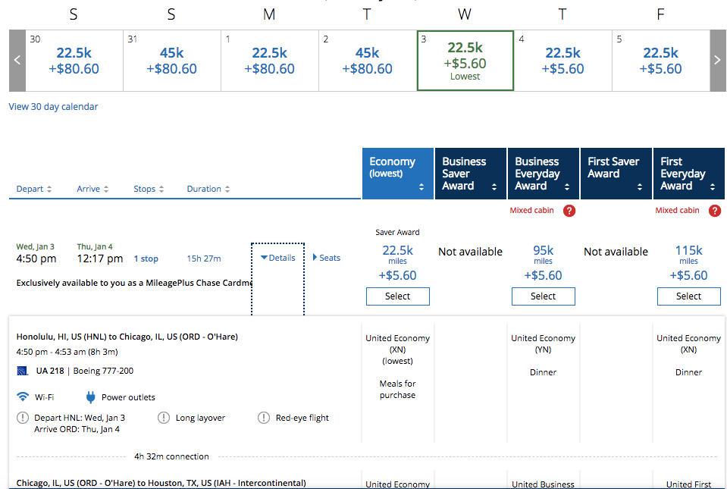Click the previous week arrow in date carousel
The width and height of the screenshot is (727, 489).
[x=17, y=61]
